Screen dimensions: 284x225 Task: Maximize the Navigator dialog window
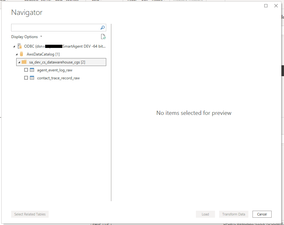(x=266, y=6)
